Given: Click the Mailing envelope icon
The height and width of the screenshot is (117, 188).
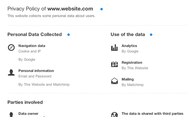Looking at the screenshot, I should [x=115, y=81].
